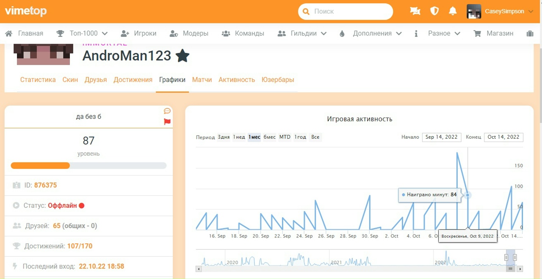Image resolution: width=542 pixels, height=279 pixels.
Task: Select the 3дня period range
Action: [224, 137]
